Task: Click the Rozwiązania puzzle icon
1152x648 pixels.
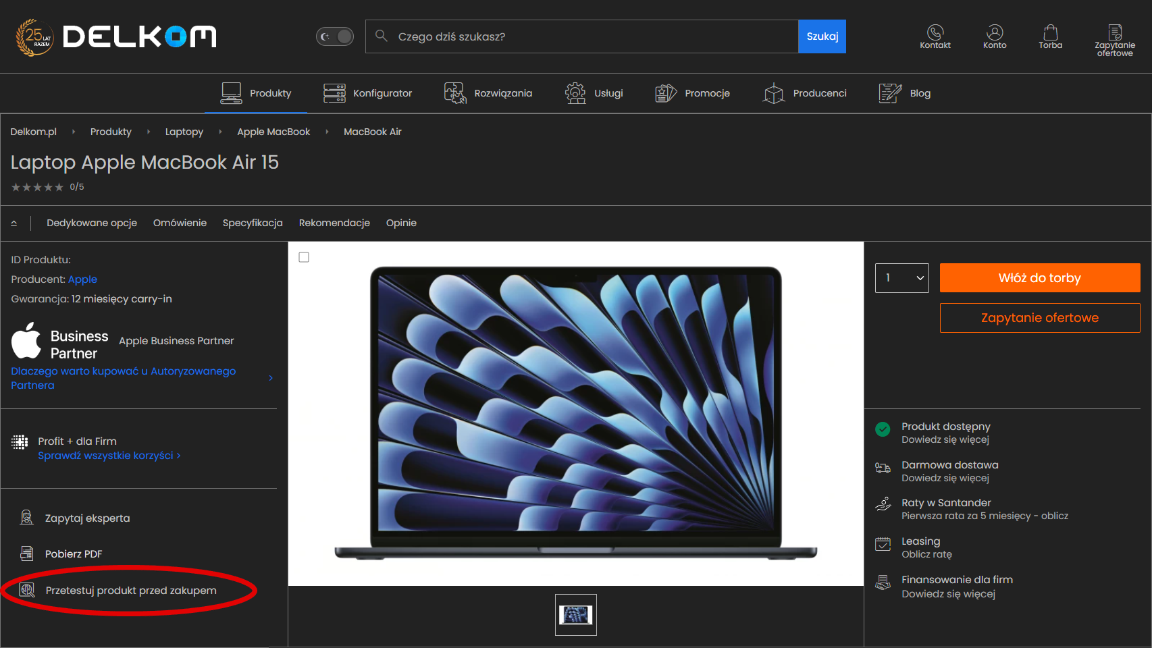Action: click(455, 93)
